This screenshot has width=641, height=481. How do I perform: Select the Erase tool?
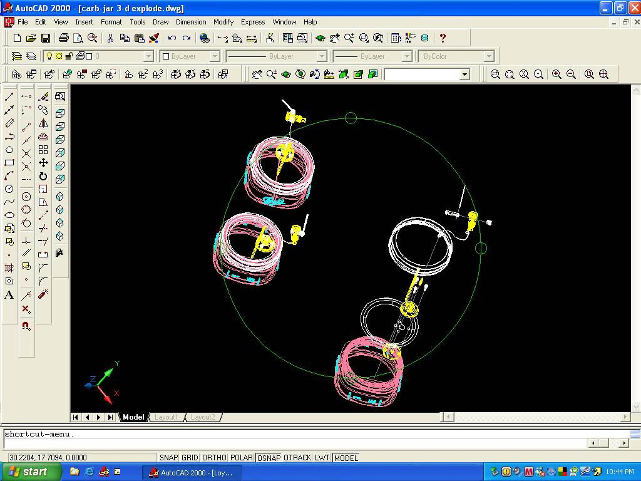click(43, 96)
